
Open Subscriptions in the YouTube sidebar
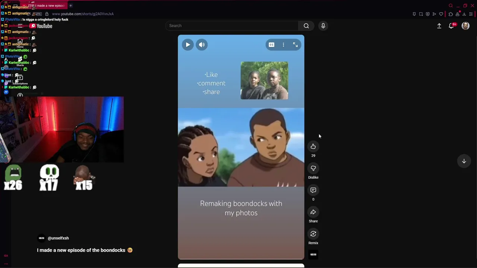click(x=20, y=79)
